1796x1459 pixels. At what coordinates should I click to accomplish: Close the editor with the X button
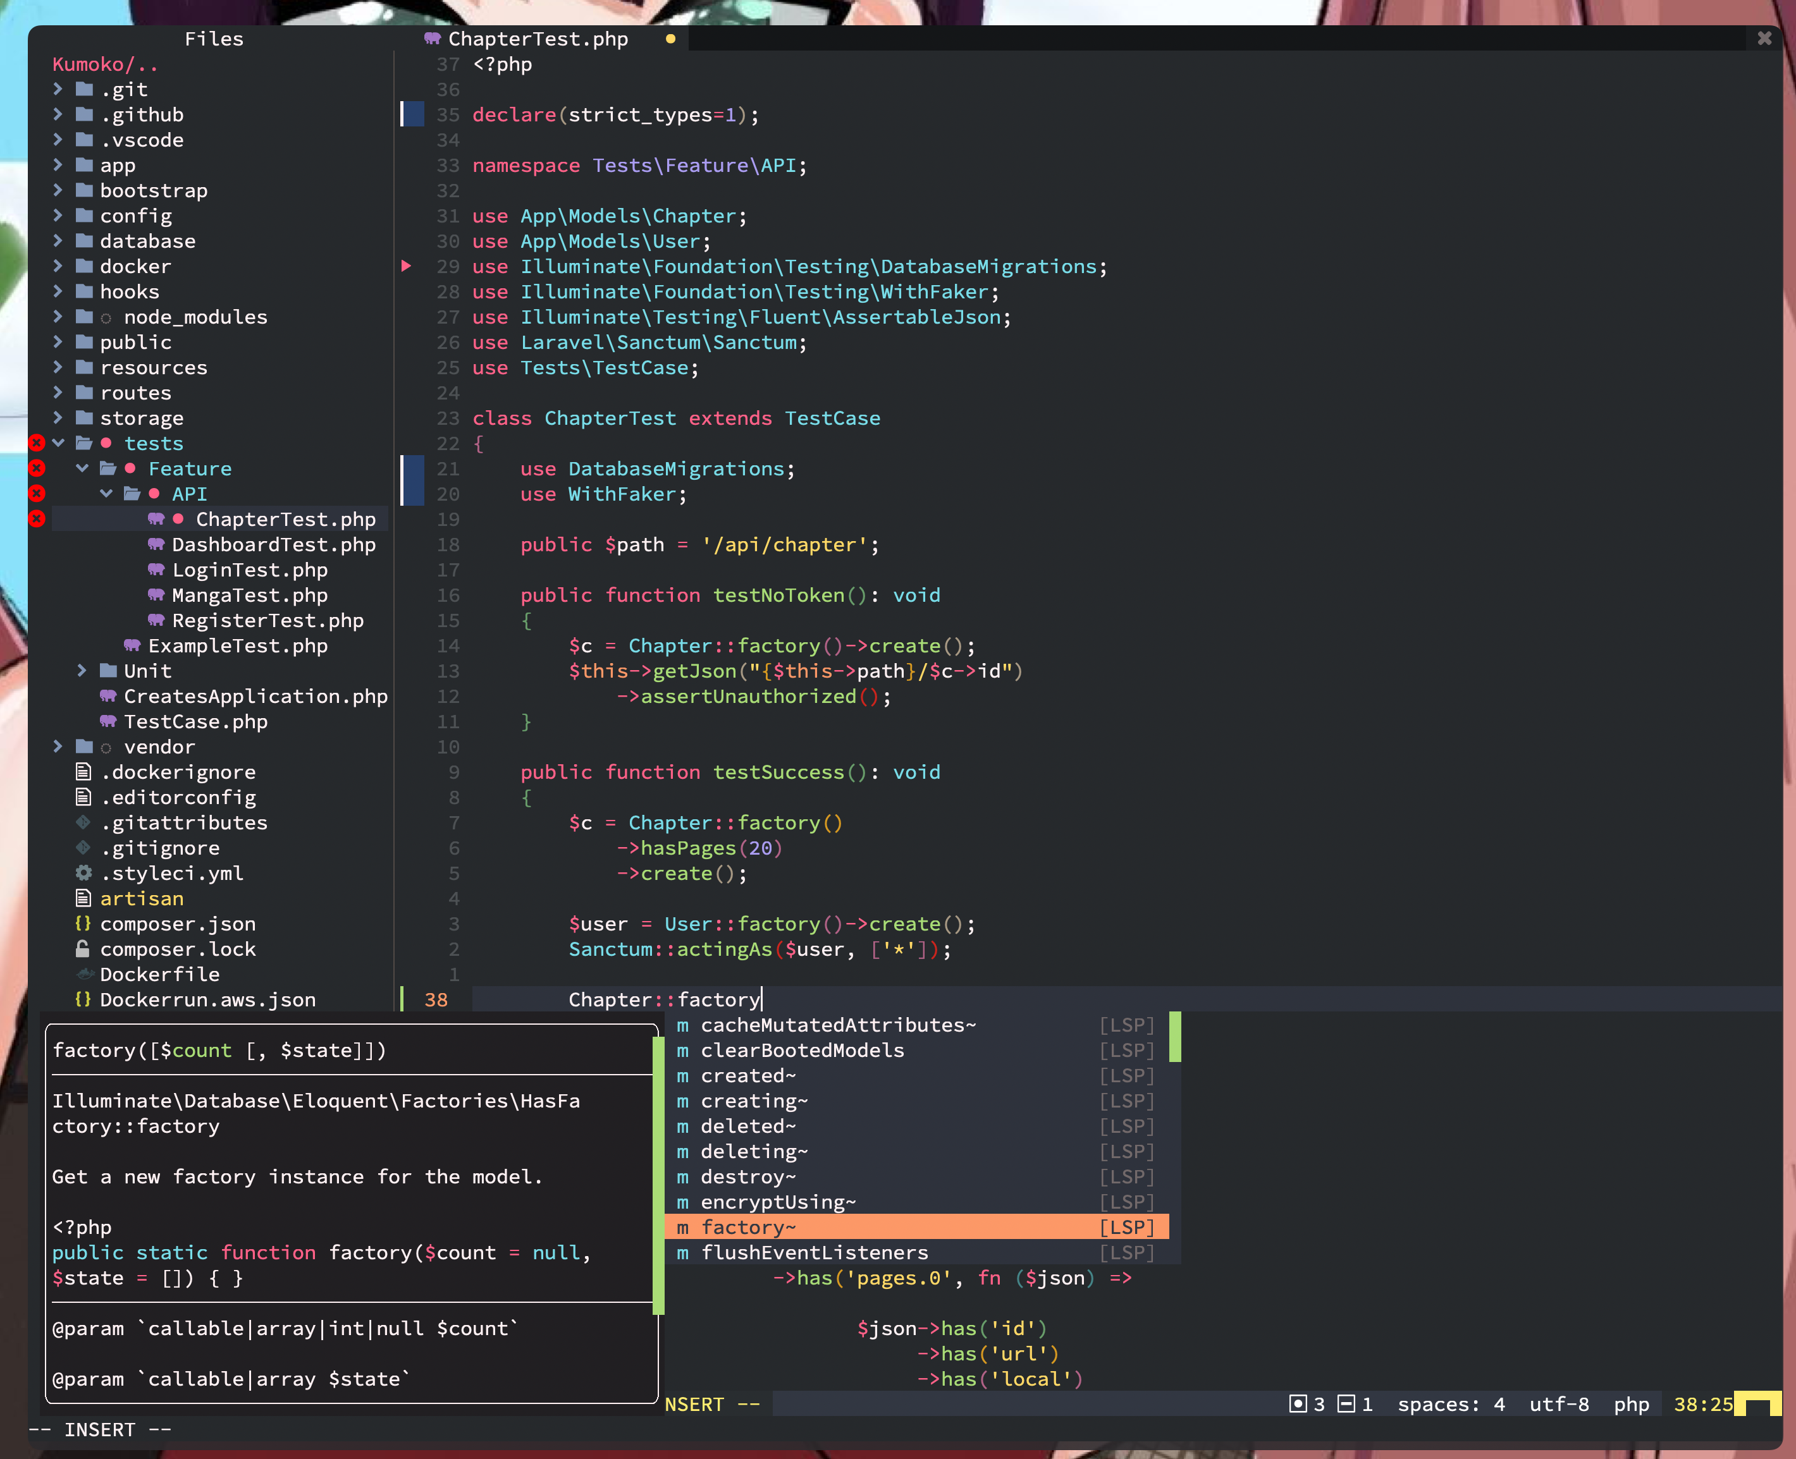click(1764, 38)
